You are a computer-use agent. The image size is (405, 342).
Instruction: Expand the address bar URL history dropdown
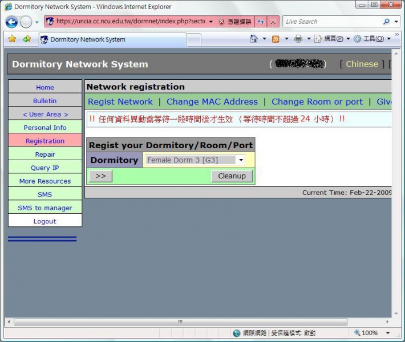pos(210,22)
